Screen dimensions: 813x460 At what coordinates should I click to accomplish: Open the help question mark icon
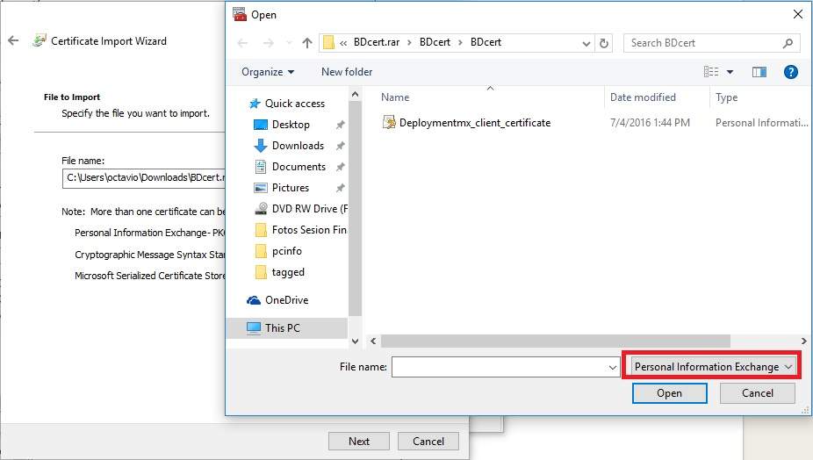click(x=790, y=72)
